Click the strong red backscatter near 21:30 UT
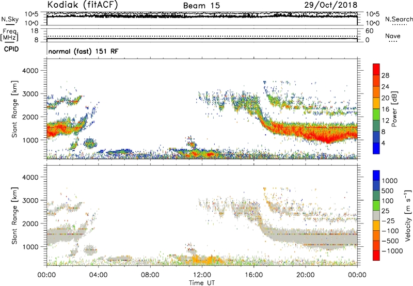Image resolution: width=413 pixels, height=286 pixels. (327, 137)
